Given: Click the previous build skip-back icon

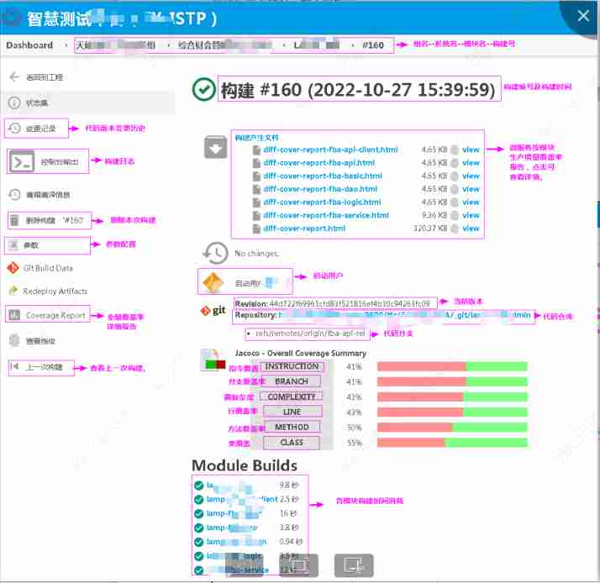Looking at the screenshot, I should (15, 367).
